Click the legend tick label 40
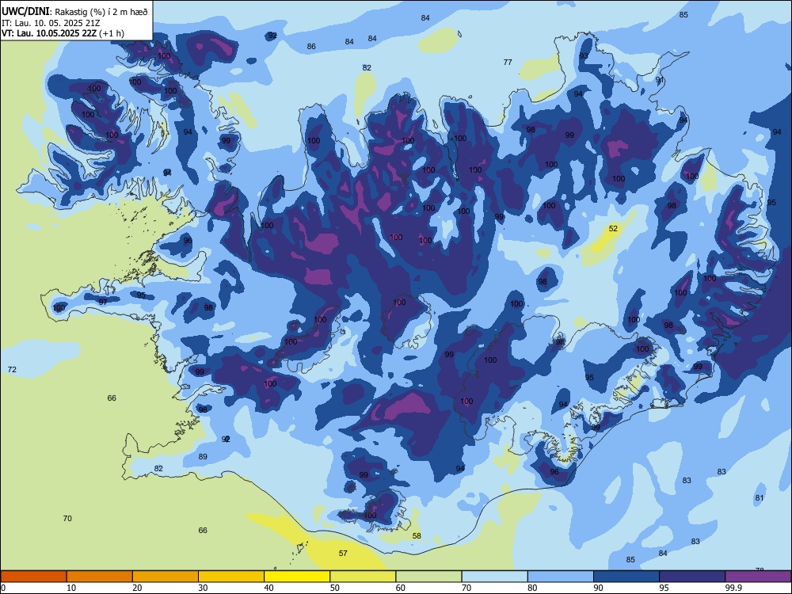Screen dimensions: 792x594 [268, 588]
